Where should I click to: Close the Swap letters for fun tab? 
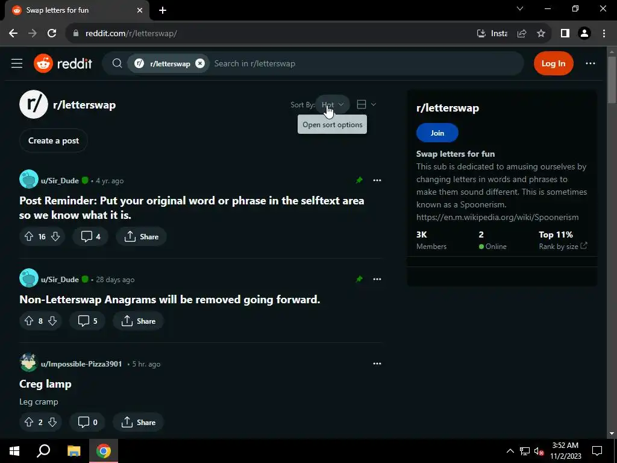point(140,10)
